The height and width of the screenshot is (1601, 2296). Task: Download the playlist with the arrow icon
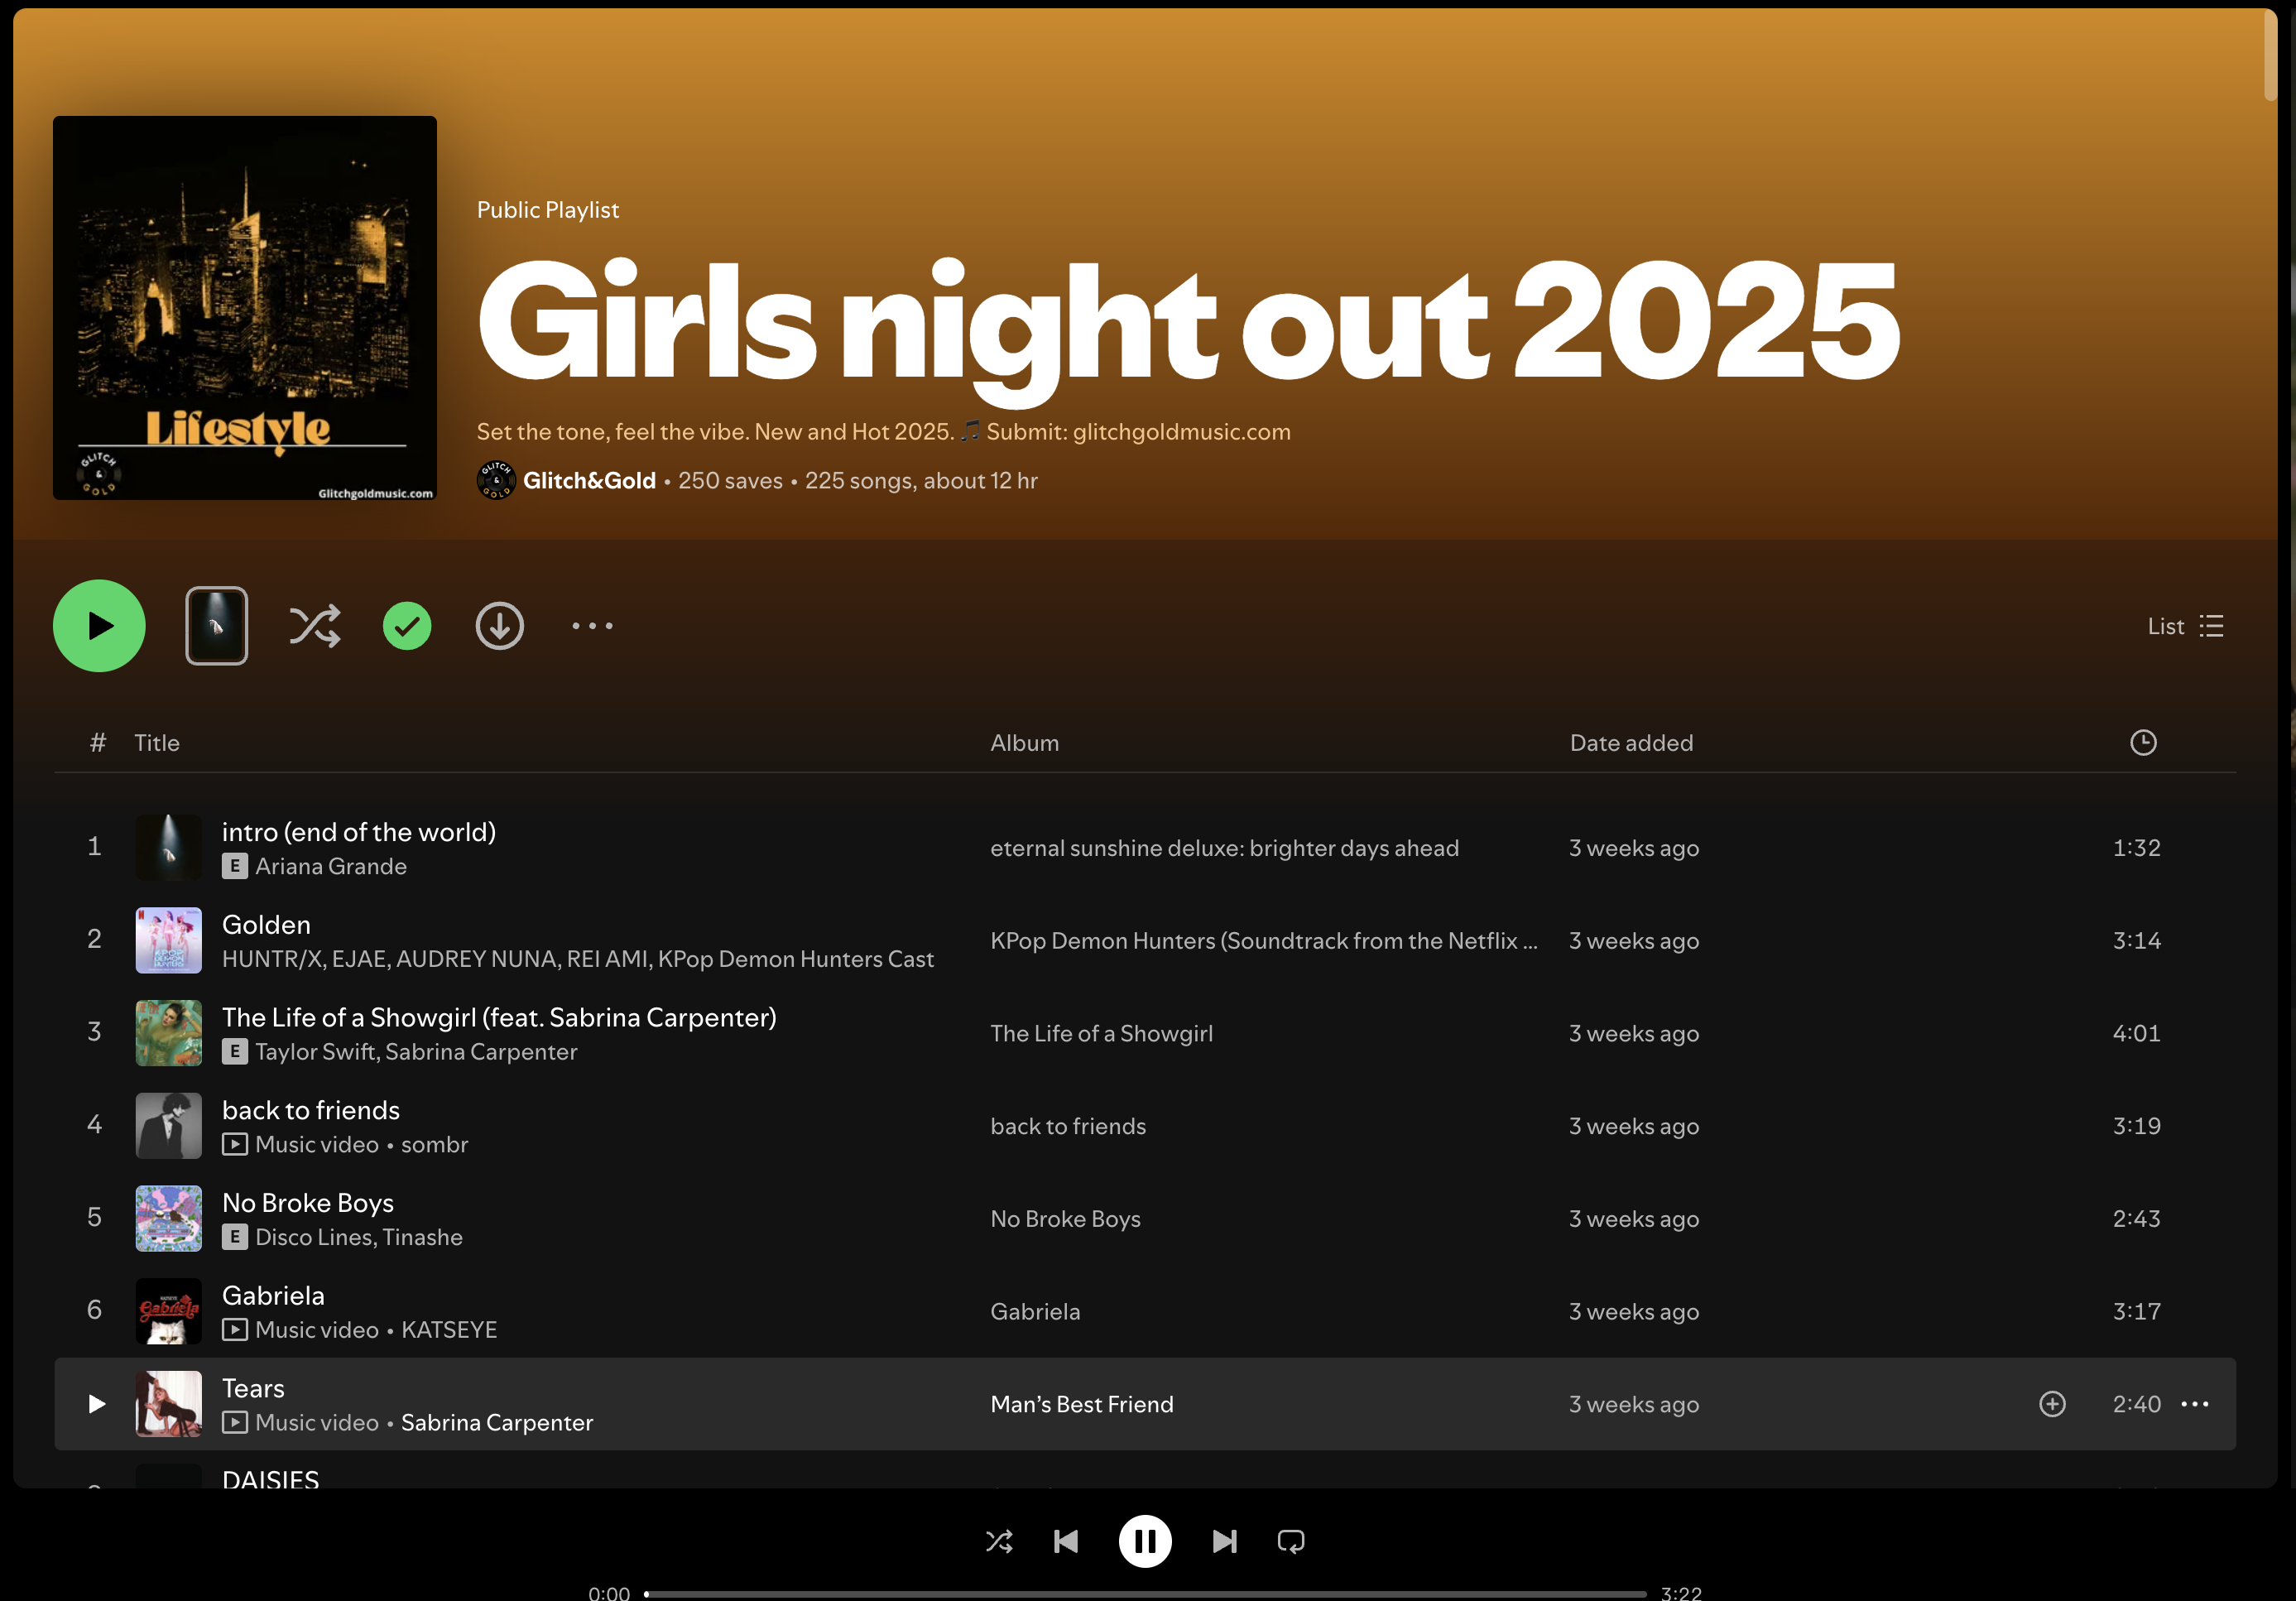tap(499, 626)
